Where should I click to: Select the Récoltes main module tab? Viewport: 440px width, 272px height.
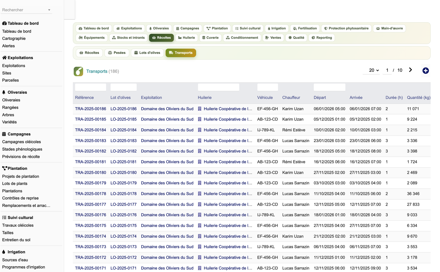click(x=161, y=38)
